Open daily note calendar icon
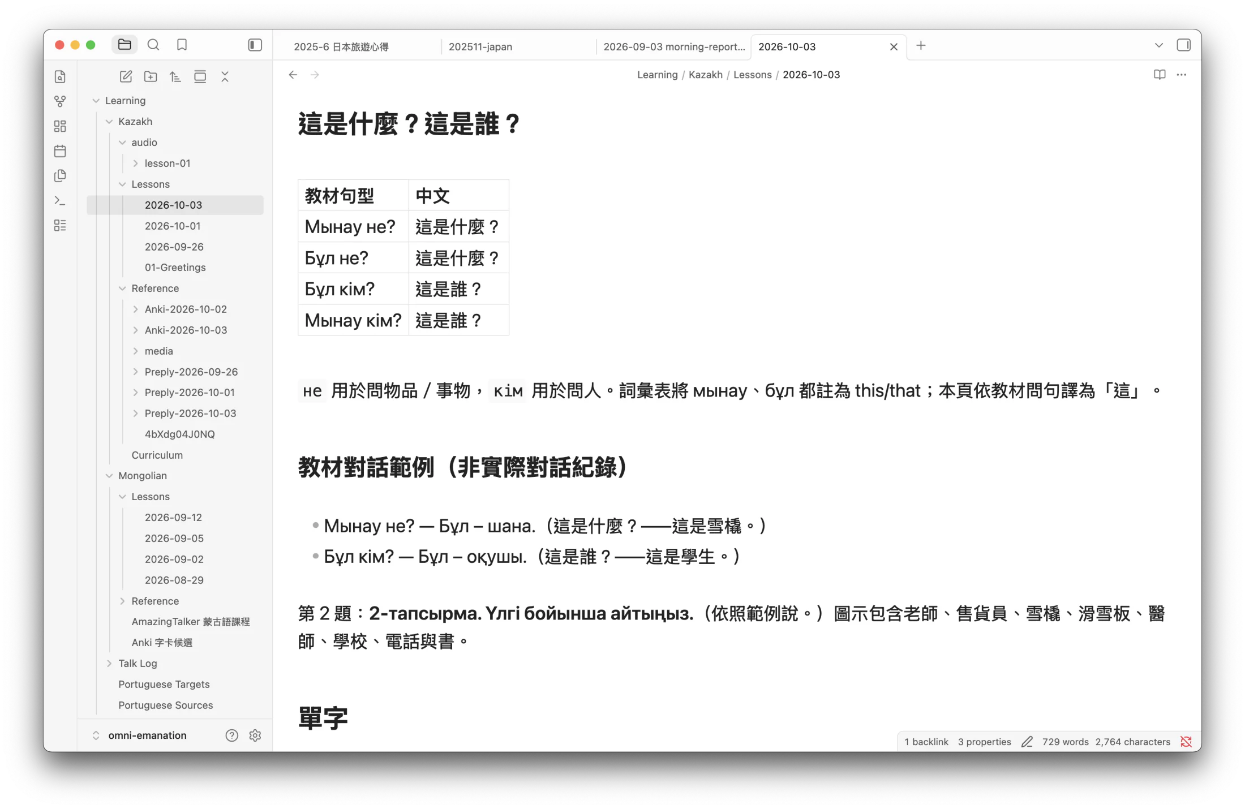This screenshot has height=809, width=1245. pyautogui.click(x=60, y=151)
